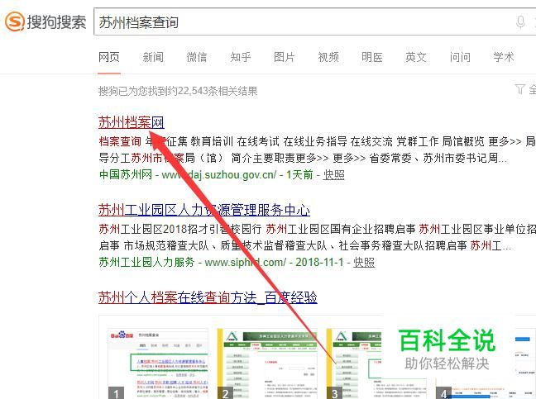This screenshot has height=399, width=536.
Task: Open thumbnail numbered 1 showing Baidu search
Action: tap(158, 363)
